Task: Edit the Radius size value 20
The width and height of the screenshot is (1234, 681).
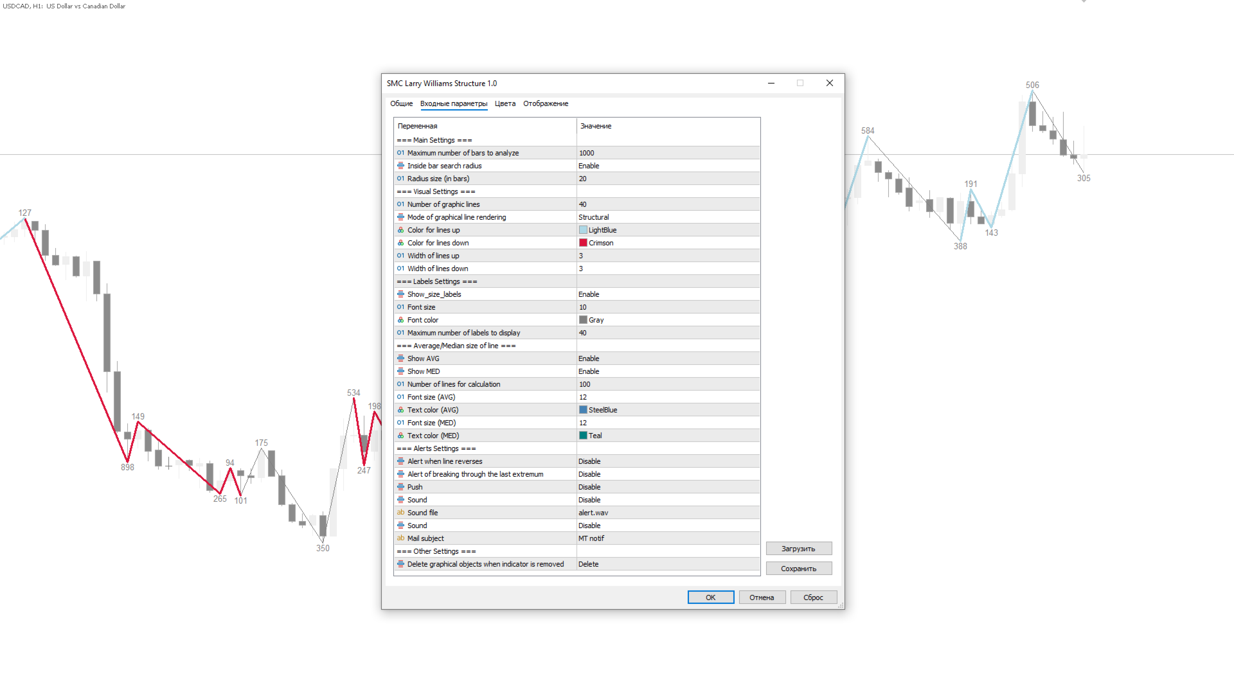Action: 668,179
